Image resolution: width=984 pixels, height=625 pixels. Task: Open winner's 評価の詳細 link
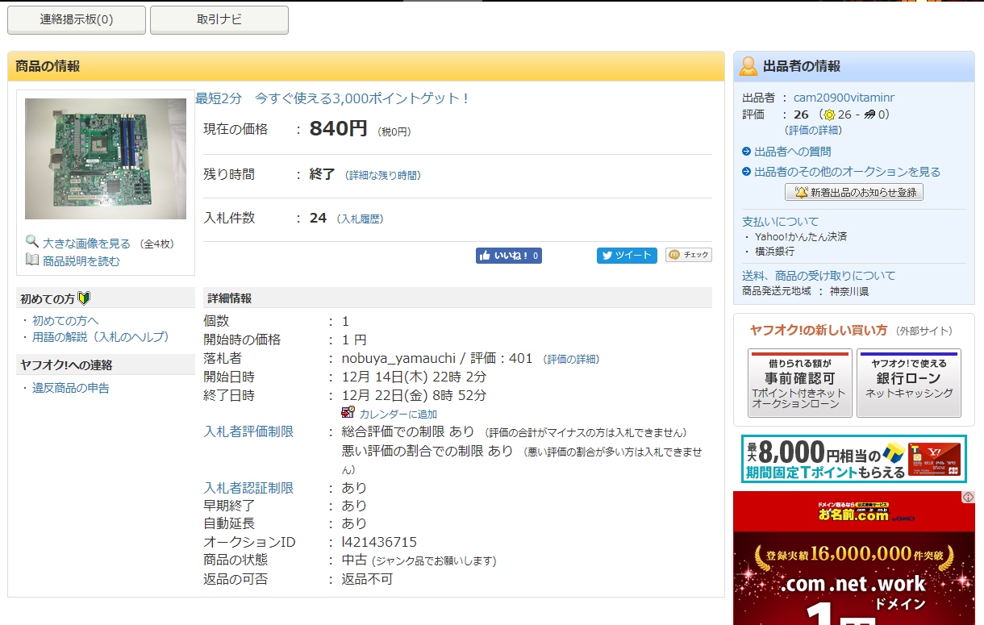(571, 359)
